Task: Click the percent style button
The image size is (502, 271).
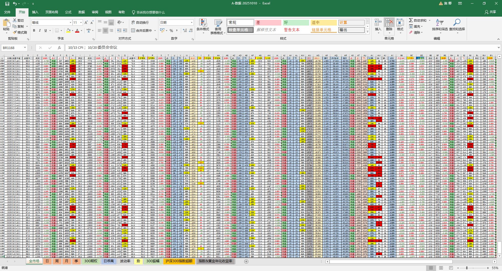Action: click(171, 31)
